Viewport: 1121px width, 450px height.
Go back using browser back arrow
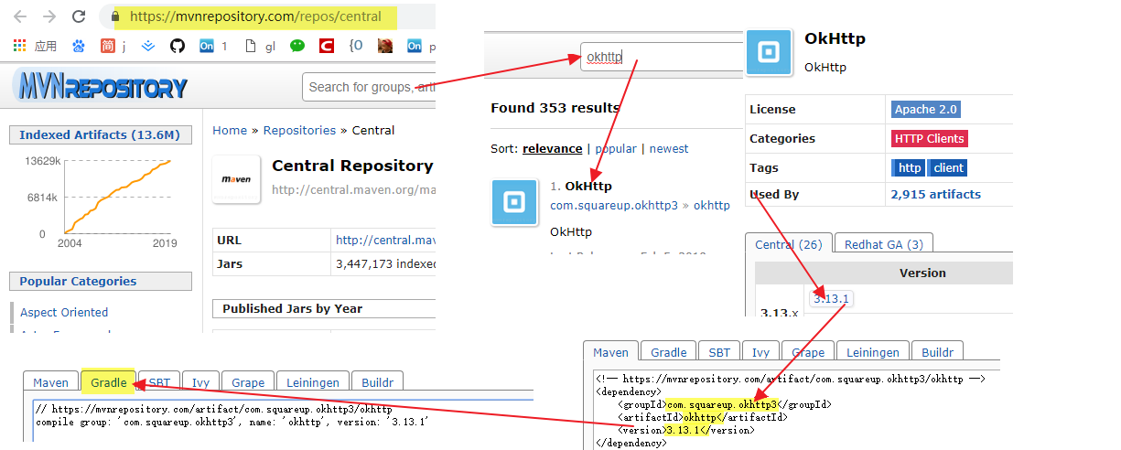(x=20, y=16)
